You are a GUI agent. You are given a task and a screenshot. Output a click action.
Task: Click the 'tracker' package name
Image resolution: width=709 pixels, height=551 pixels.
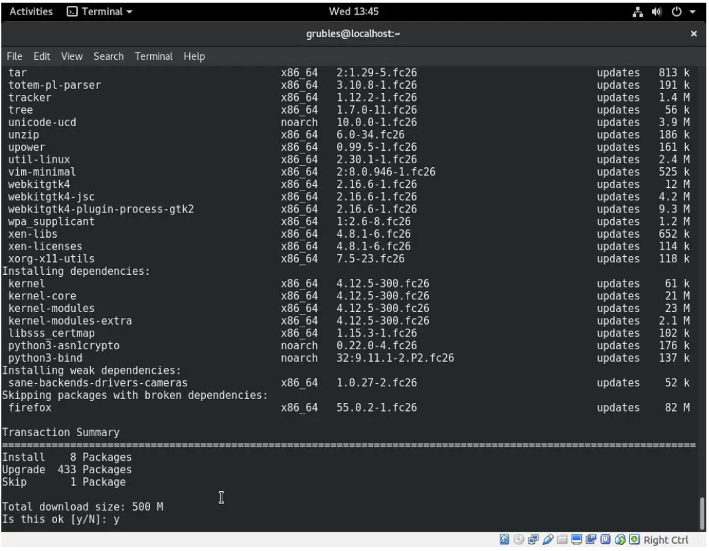tap(30, 98)
